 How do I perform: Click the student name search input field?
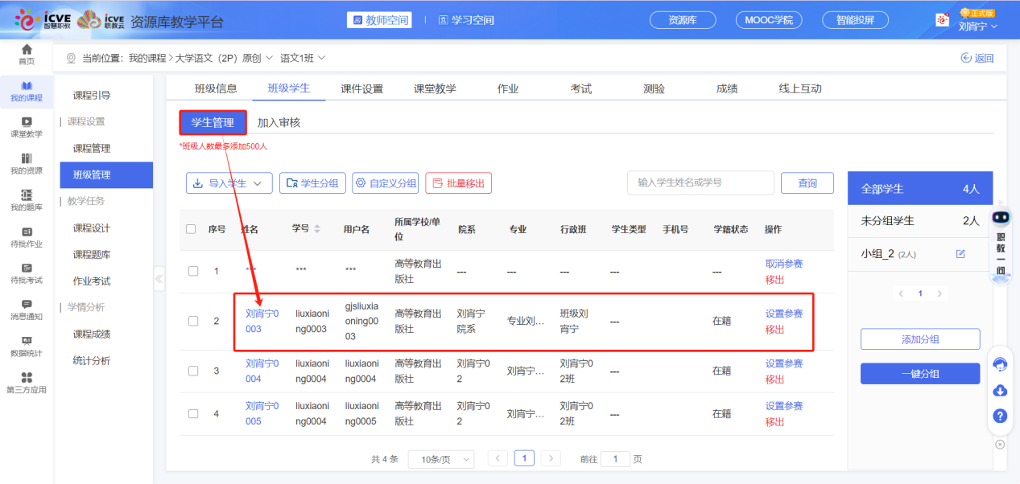click(x=700, y=183)
